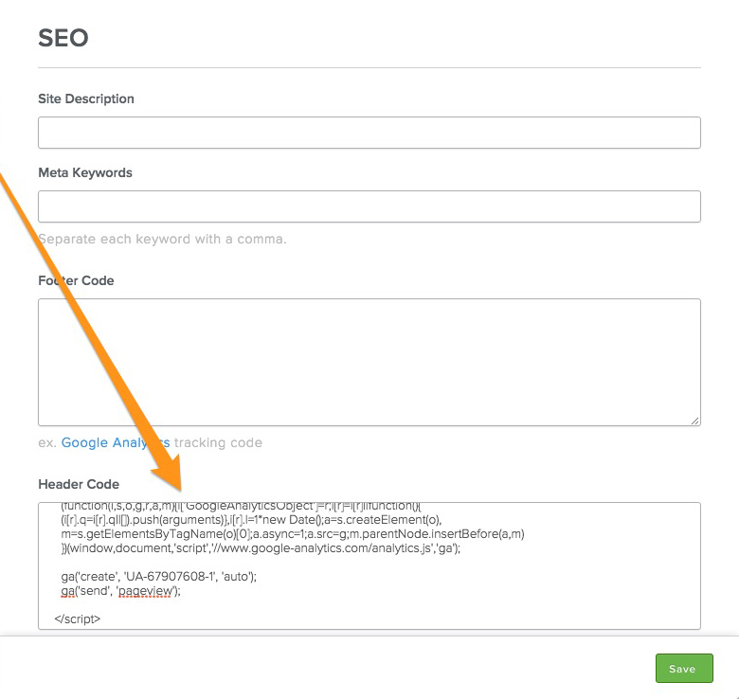Click the Meta Keywords label

(85, 172)
